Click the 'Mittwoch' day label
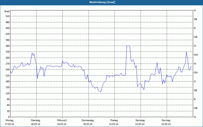The image size is (203, 127). (62, 120)
